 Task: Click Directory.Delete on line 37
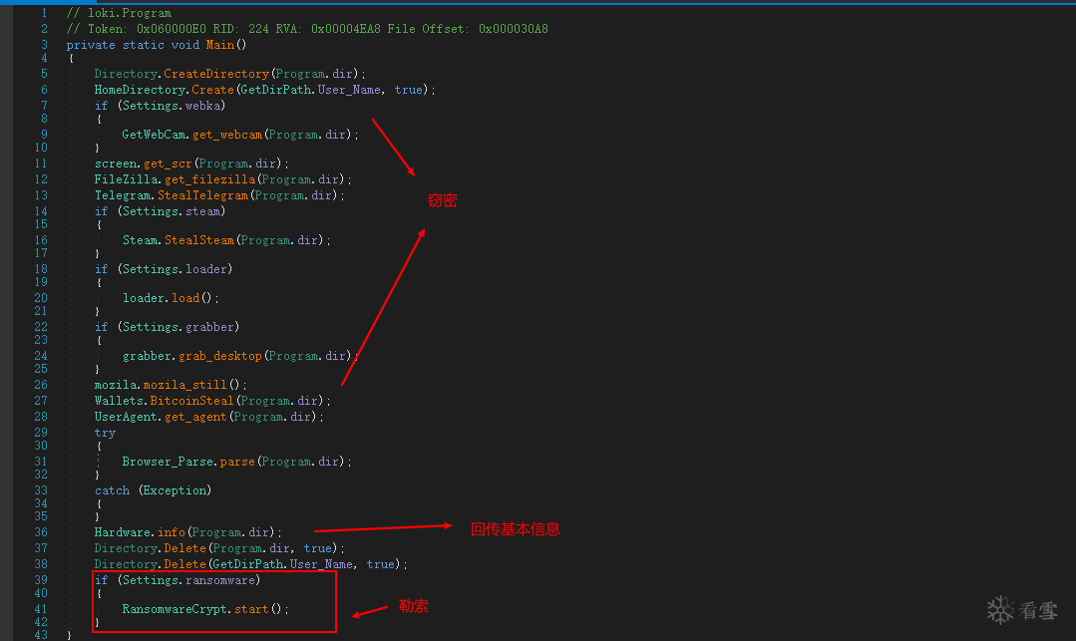click(x=150, y=547)
